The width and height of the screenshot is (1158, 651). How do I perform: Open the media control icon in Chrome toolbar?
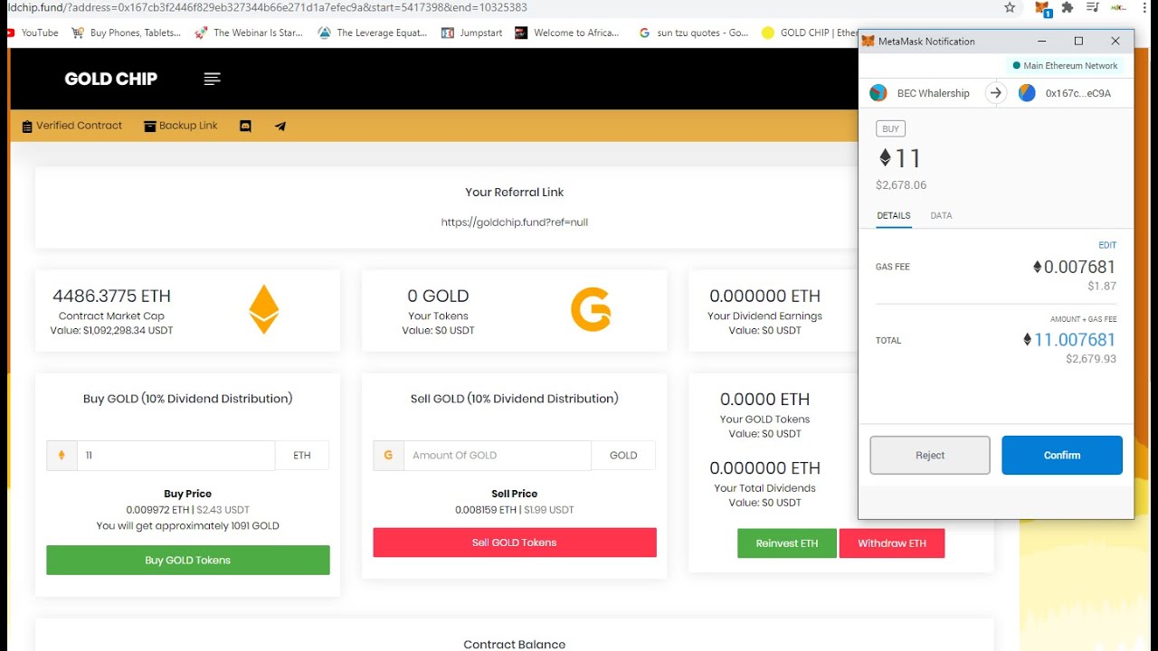coord(1092,7)
